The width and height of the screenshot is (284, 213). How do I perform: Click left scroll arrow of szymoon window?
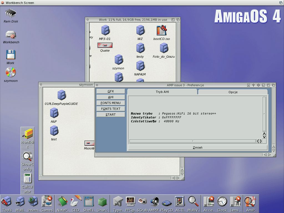point(174,178)
